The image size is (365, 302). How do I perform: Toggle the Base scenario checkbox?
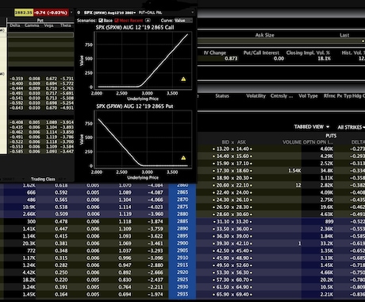coord(101,21)
